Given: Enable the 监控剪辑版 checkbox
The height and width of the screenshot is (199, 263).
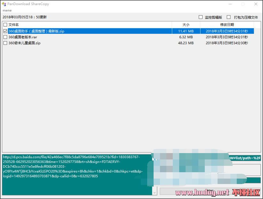Looking at the screenshot, I should (201, 17).
